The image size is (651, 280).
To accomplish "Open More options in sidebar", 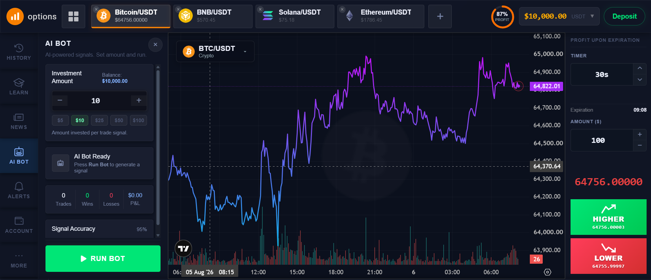I will coord(19,260).
